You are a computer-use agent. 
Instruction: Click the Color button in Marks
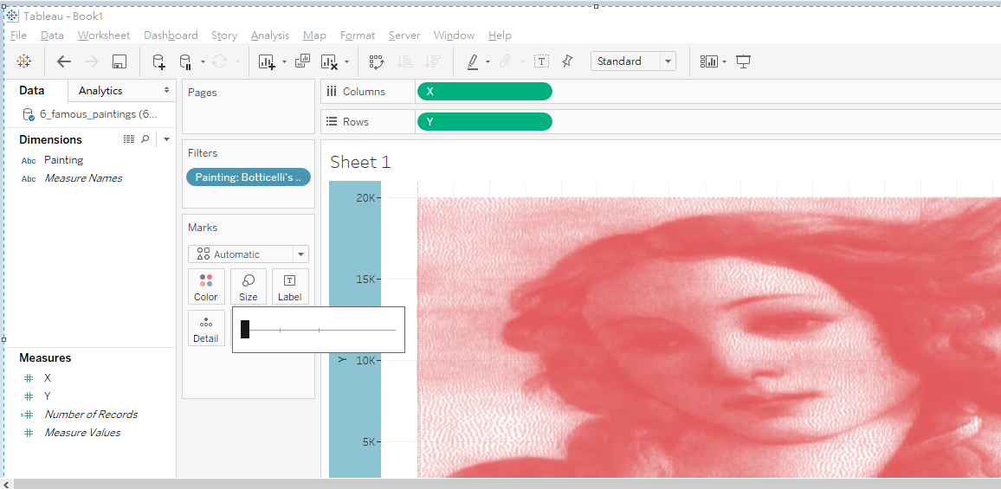[206, 286]
